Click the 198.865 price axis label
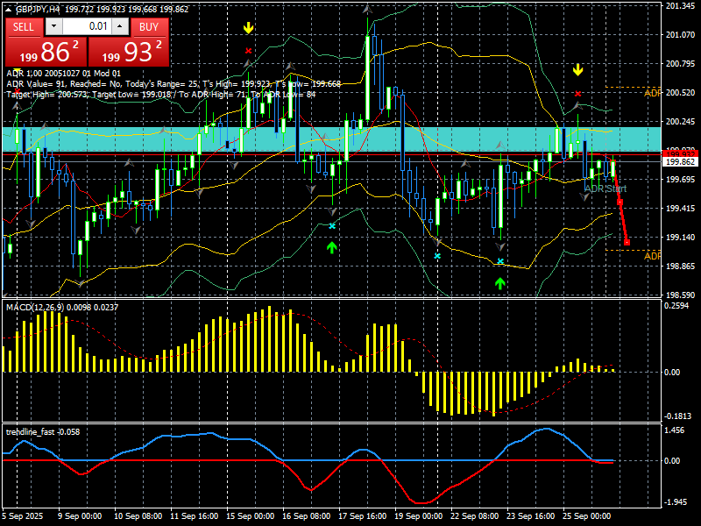This screenshot has width=701, height=526. point(680,267)
